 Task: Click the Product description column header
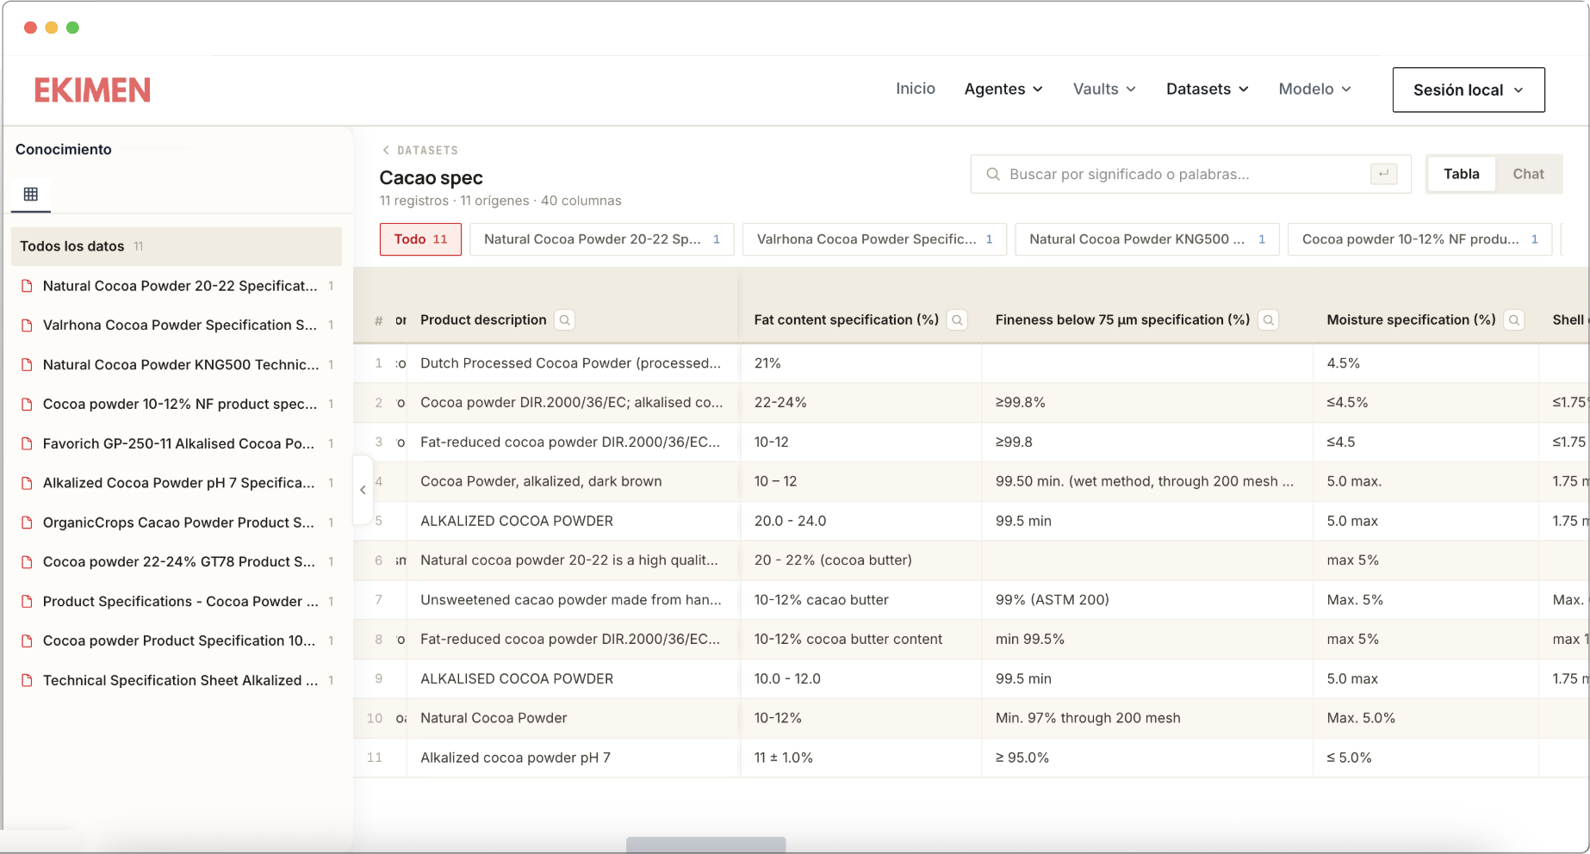click(483, 320)
